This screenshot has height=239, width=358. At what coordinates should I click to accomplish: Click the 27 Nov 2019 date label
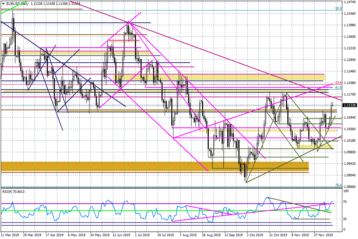(x=323, y=235)
